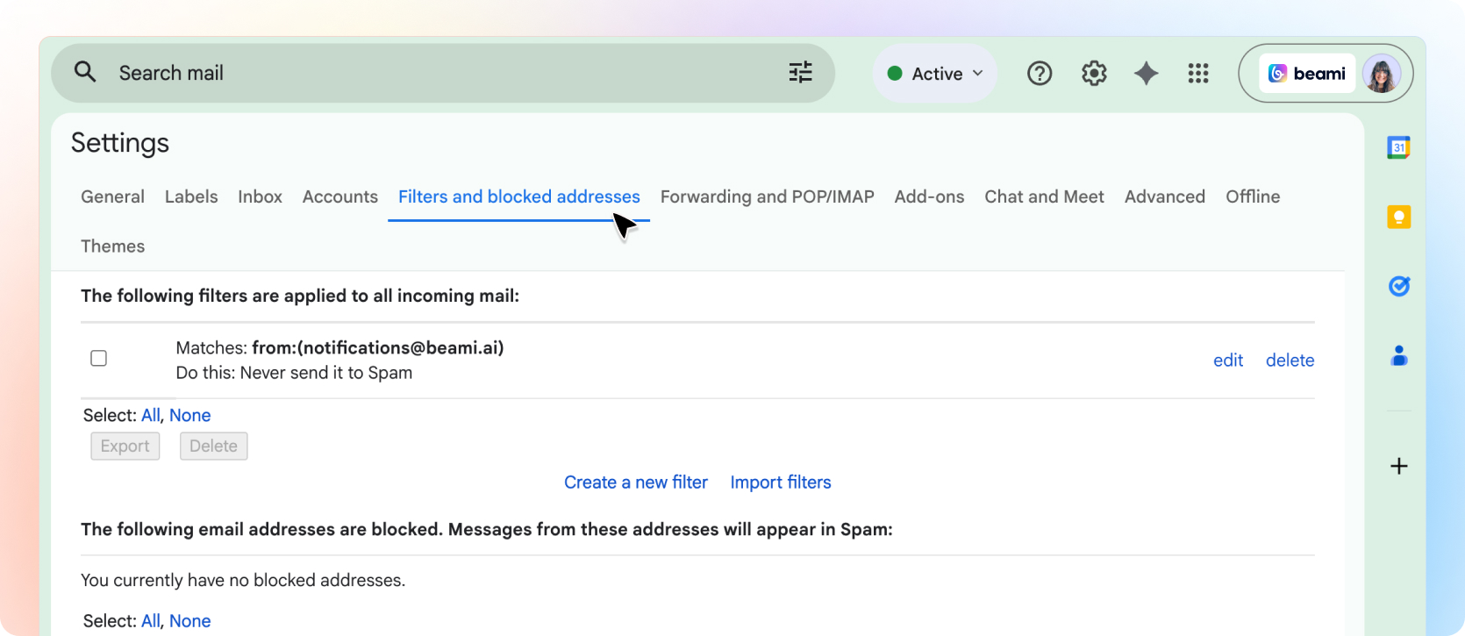The image size is (1465, 636).
Task: Switch to the Labels tab
Action: pyautogui.click(x=191, y=197)
